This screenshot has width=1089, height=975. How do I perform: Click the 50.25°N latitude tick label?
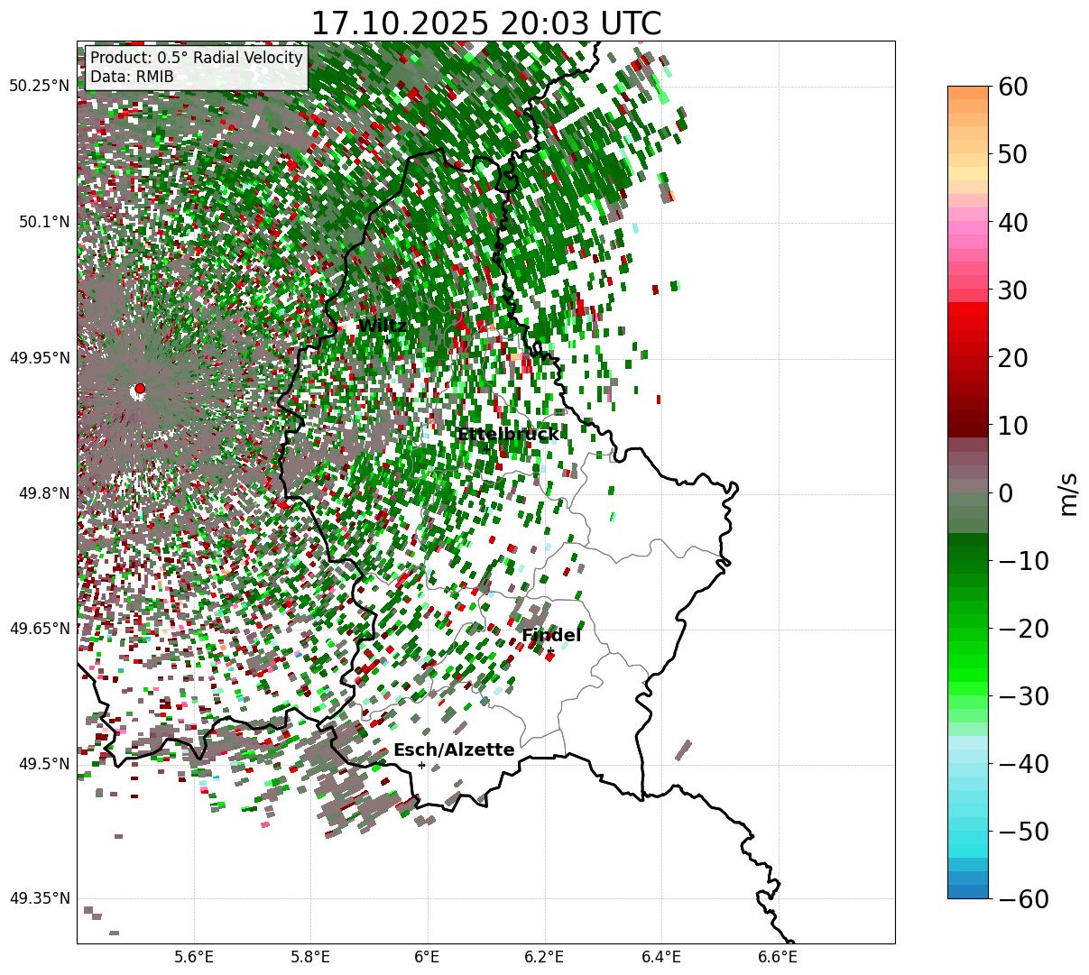[39, 87]
